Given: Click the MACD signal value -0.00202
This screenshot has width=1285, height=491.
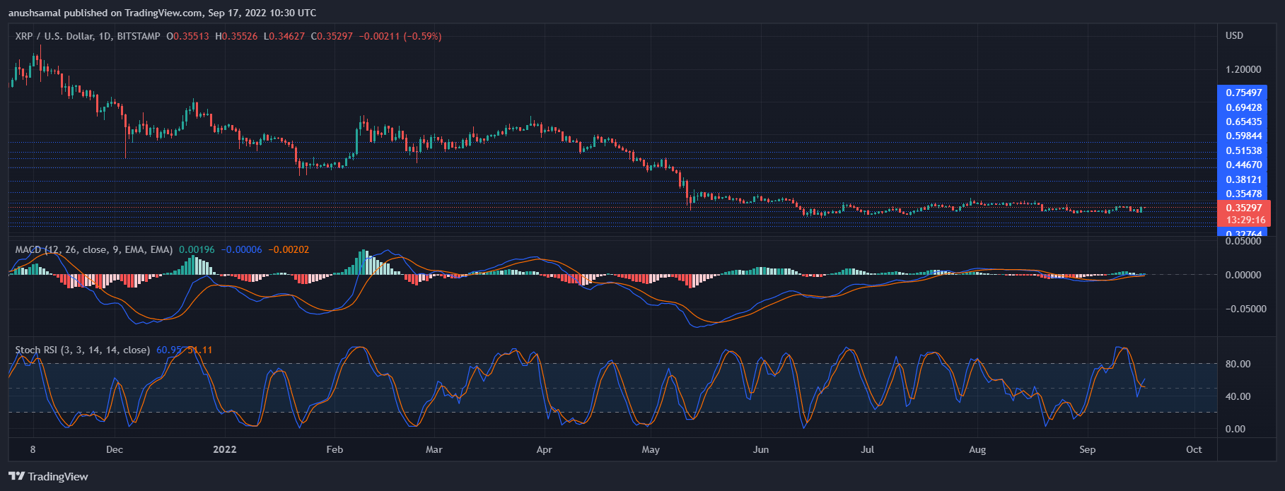Looking at the screenshot, I should click(289, 249).
